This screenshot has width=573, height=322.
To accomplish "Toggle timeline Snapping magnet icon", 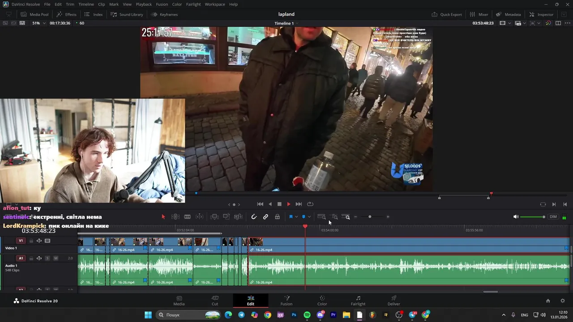I will [x=254, y=217].
